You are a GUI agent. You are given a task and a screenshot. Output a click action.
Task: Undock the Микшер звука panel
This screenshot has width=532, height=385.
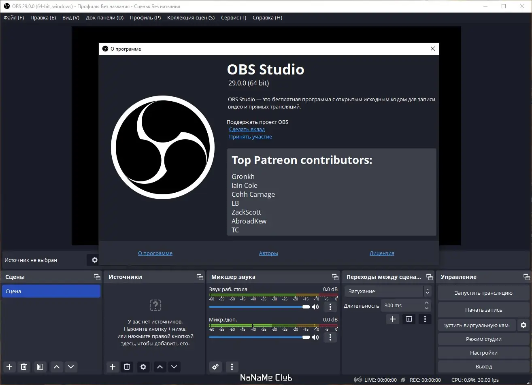click(335, 277)
